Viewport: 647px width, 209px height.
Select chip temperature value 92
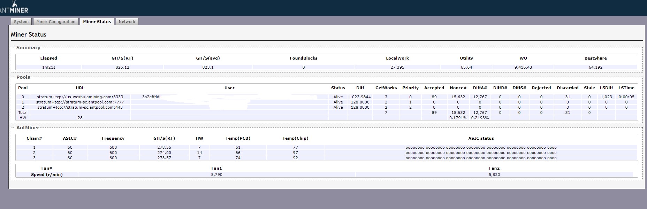[x=296, y=158]
